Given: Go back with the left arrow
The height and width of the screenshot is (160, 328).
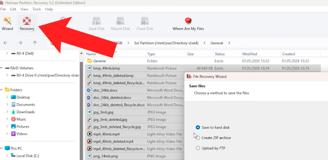Looking at the screenshot, I should (5, 43).
